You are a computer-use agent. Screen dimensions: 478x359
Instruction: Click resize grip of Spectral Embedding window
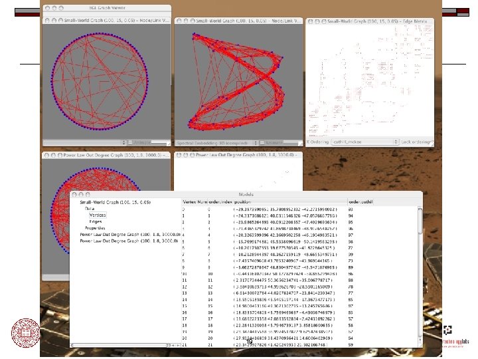pos(300,143)
